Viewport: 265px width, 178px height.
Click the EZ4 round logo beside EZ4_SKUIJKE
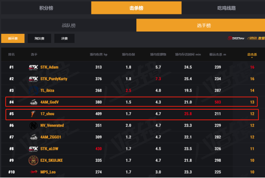click(x=33, y=160)
